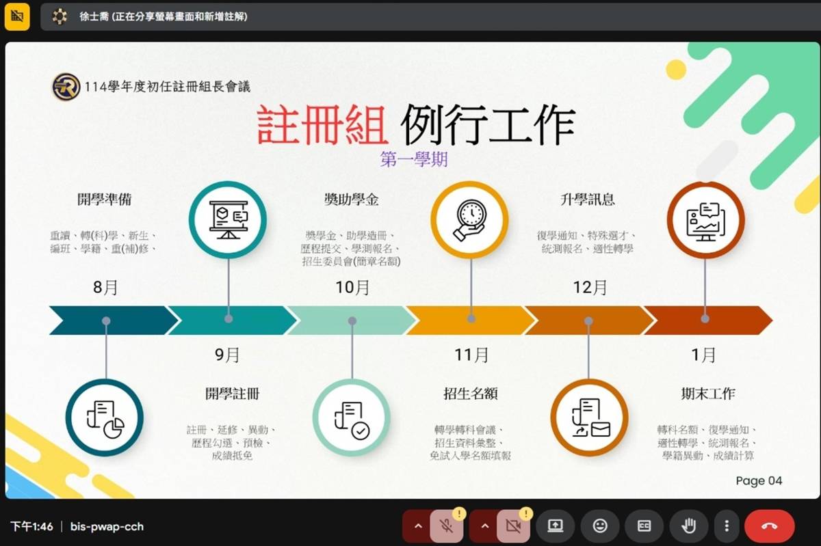Screen dimensions: 821x546
Task: Click the 成績抵免 text line
Action: (x=233, y=455)
